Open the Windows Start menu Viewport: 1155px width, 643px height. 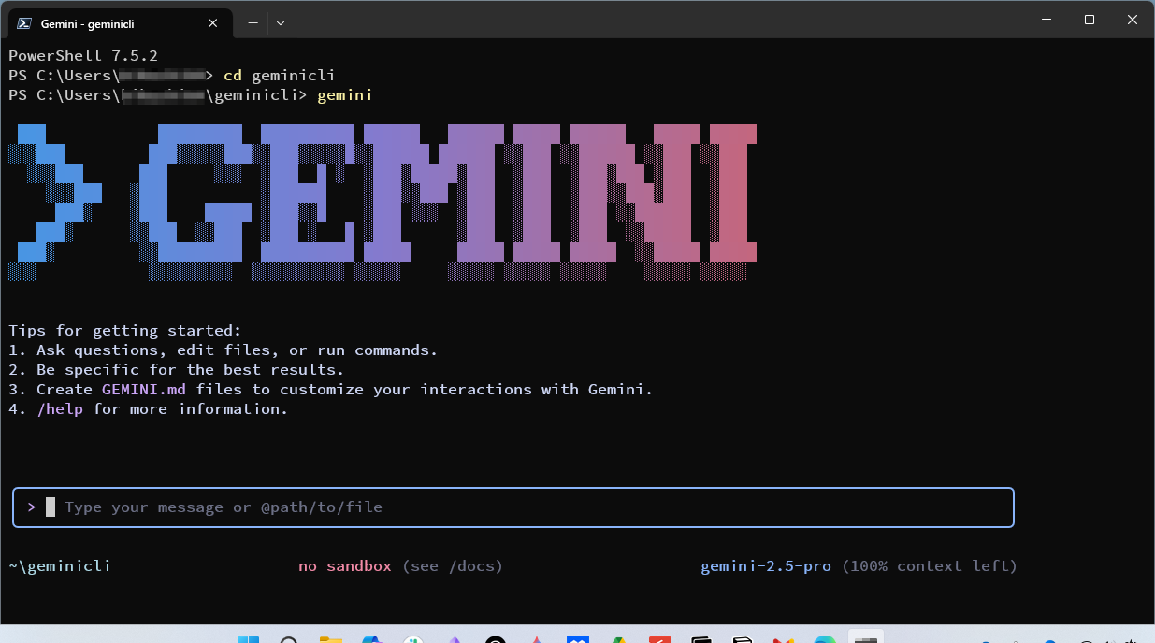click(248, 639)
